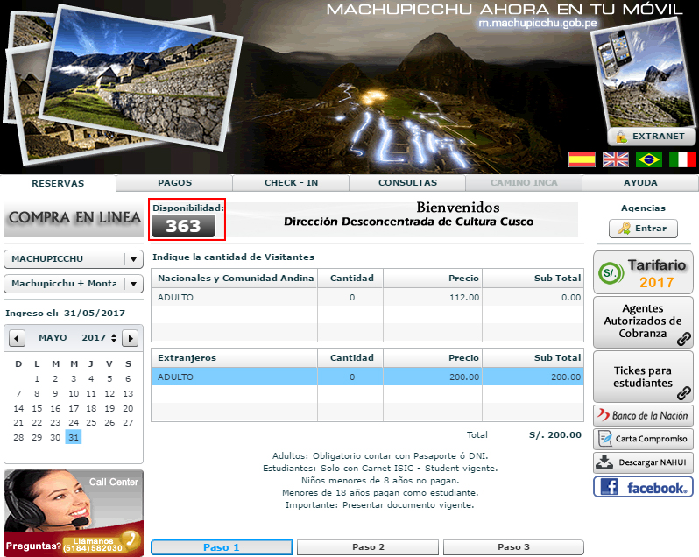
Task: Click the Call Center banner
Action: (74, 513)
